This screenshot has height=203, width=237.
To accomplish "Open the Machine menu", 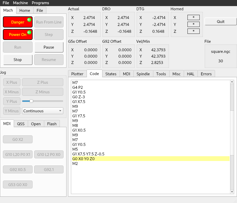I will point(20,3).
